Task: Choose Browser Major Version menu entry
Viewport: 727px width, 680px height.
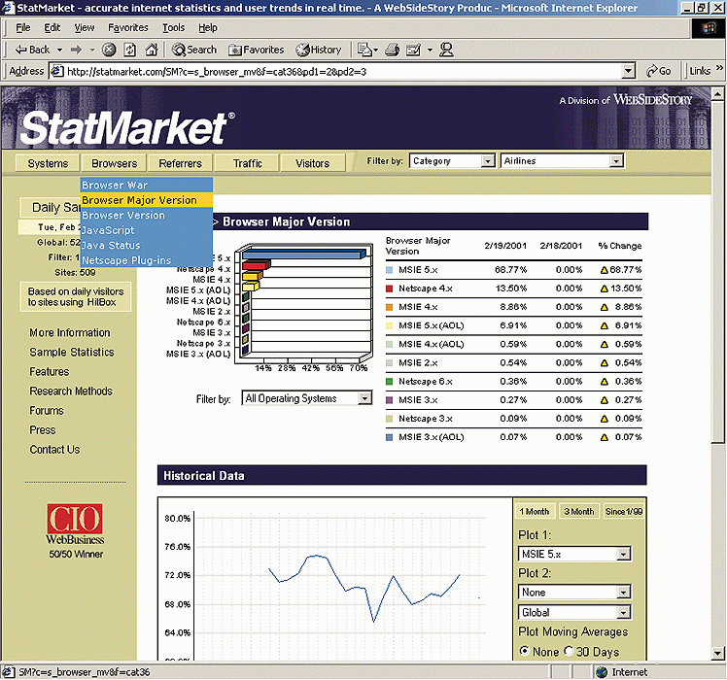Action: (147, 200)
